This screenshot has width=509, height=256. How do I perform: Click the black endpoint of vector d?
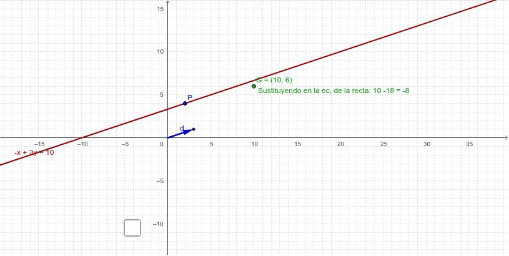(x=194, y=129)
